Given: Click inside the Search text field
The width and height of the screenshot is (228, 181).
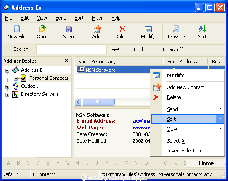Looking at the screenshot, I should click(x=71, y=49).
